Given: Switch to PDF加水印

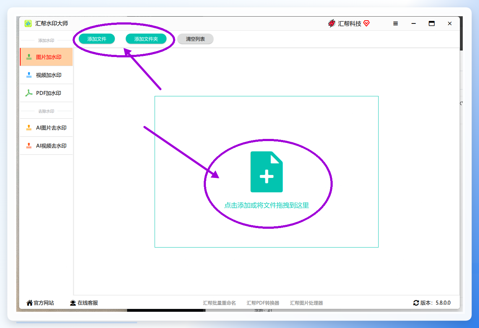Looking at the screenshot, I should (46, 93).
